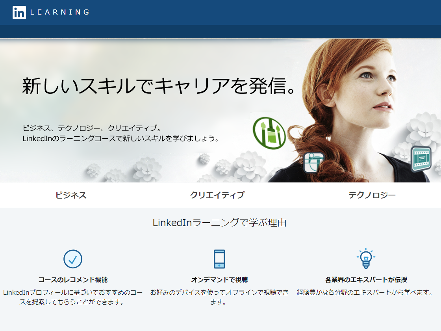Click the お好みのデバイスを使って description text
Image resolution: width=441 pixels, height=331 pixels.
(x=219, y=297)
